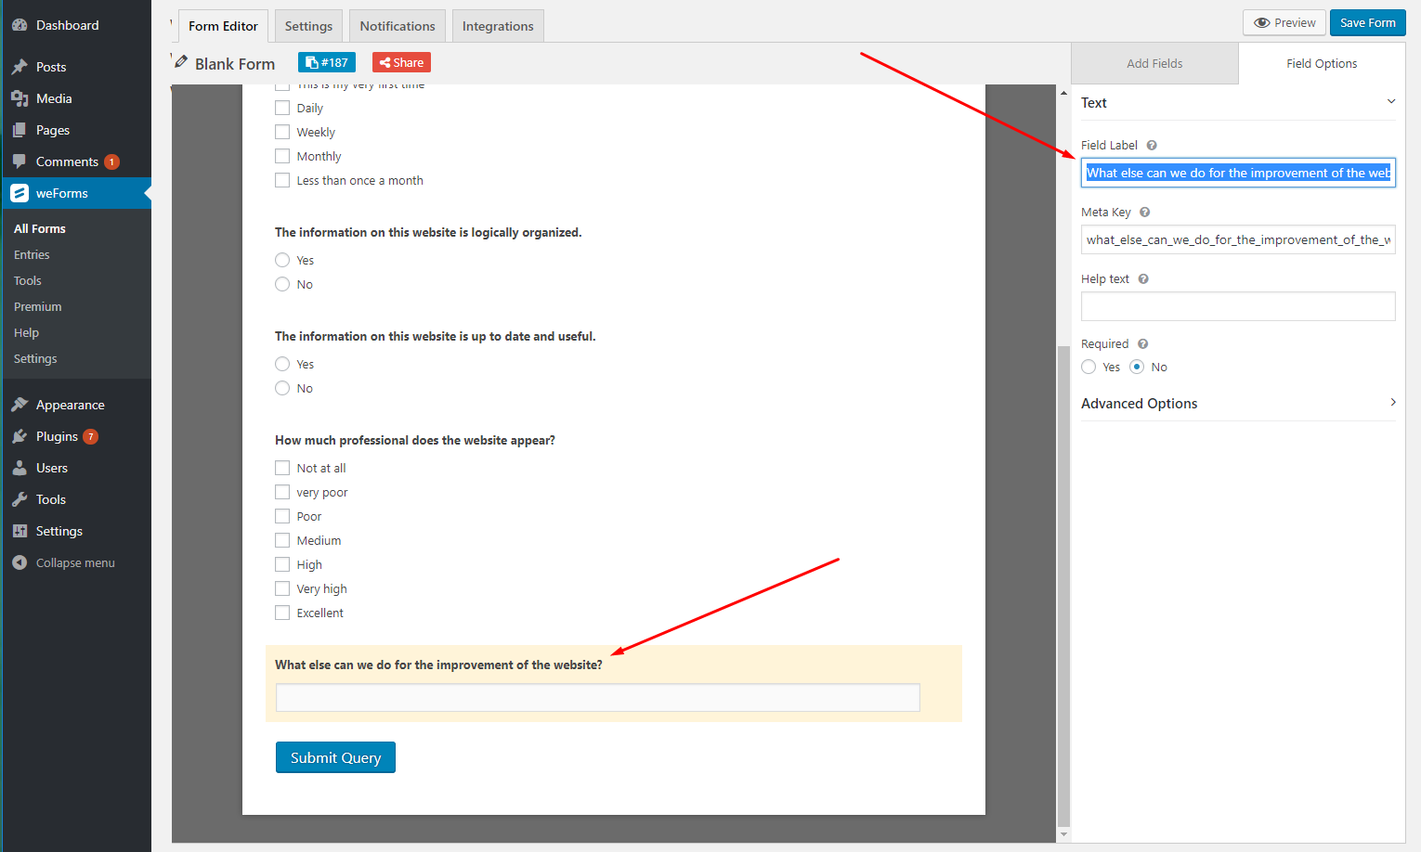Click the Preview button
Viewport: 1421px width, 852px height.
[1284, 22]
